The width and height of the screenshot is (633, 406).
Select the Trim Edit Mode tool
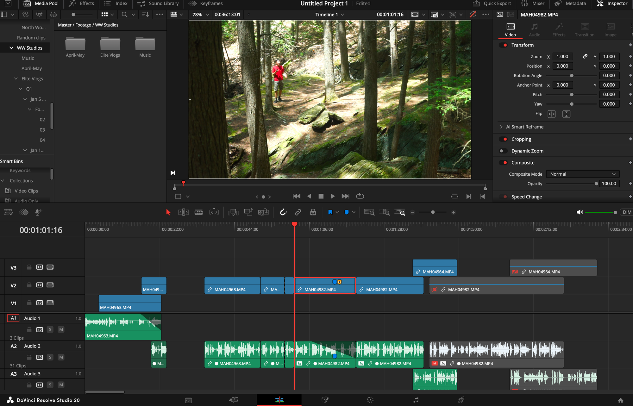click(183, 212)
